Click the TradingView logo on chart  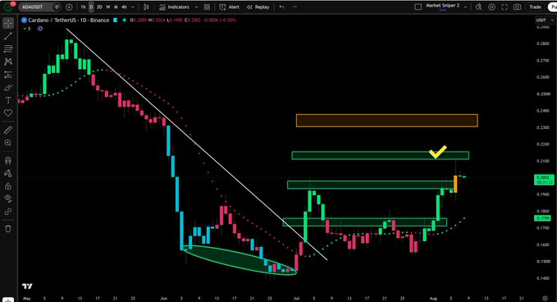click(x=27, y=286)
